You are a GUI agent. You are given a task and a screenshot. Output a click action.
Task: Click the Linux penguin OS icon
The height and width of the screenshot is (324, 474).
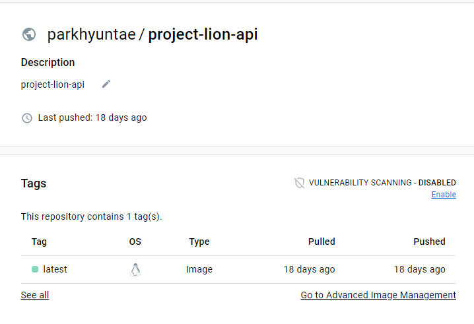[135, 270]
